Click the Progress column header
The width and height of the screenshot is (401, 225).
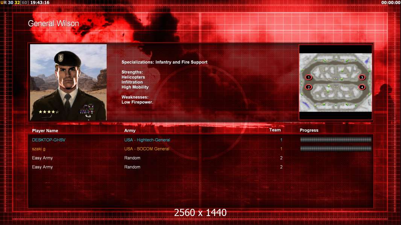[x=309, y=130]
